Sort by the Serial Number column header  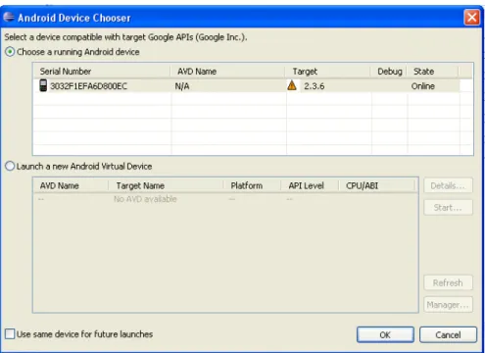click(102, 72)
